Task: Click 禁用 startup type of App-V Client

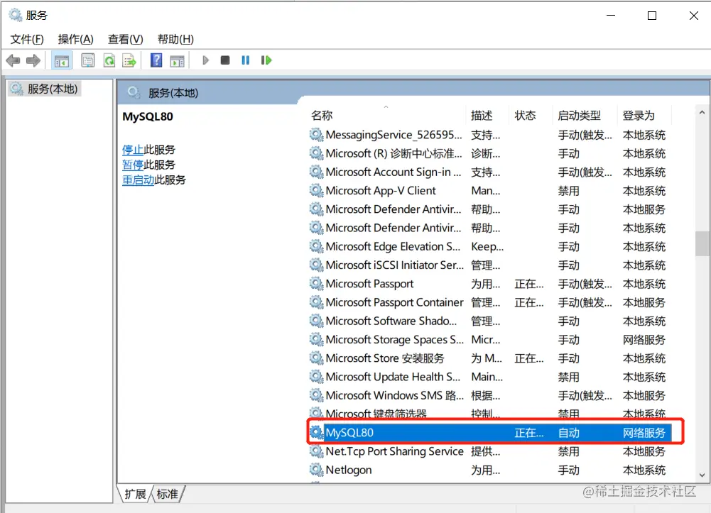Action: [x=569, y=191]
